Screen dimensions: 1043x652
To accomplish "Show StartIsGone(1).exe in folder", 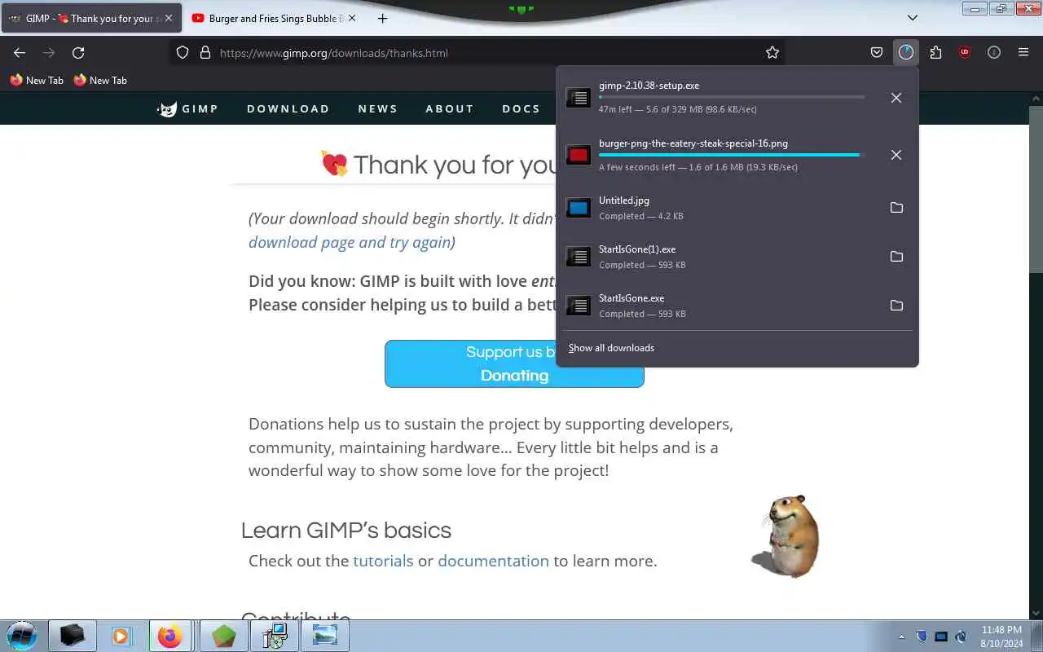I will [896, 257].
